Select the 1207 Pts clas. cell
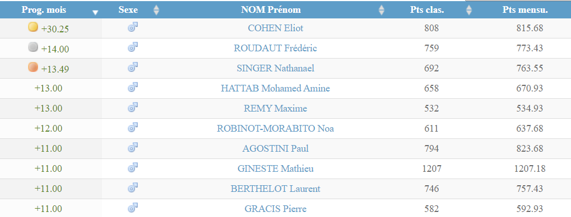This screenshot has height=217, width=571. (x=431, y=169)
